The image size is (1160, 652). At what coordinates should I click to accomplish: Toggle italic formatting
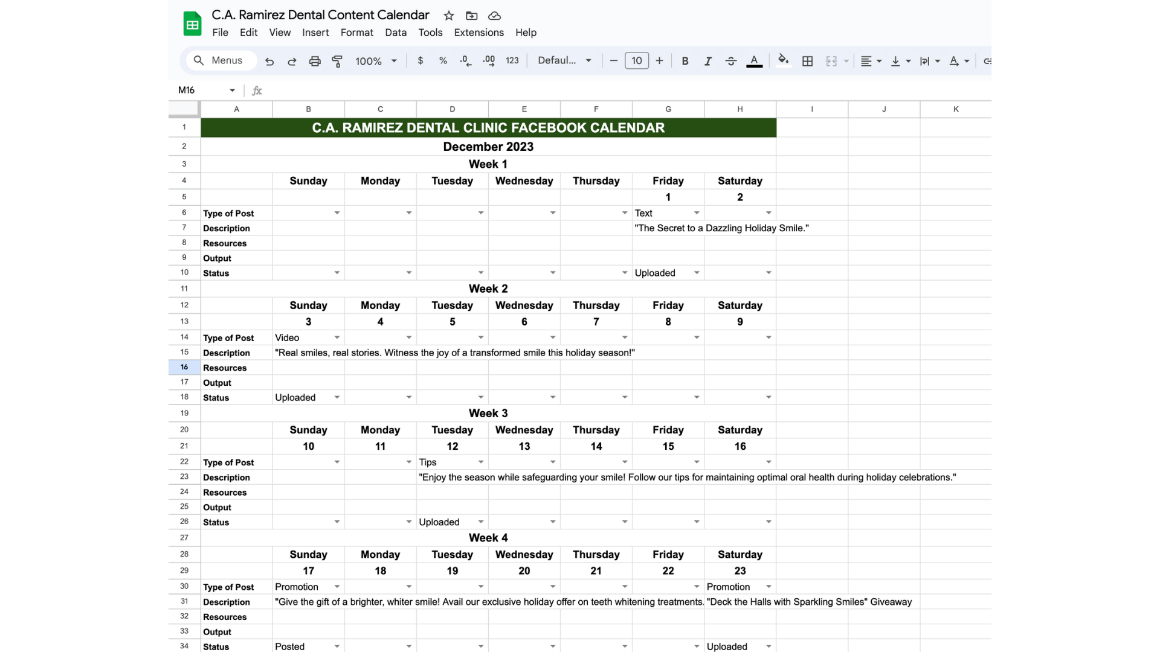[x=708, y=61]
